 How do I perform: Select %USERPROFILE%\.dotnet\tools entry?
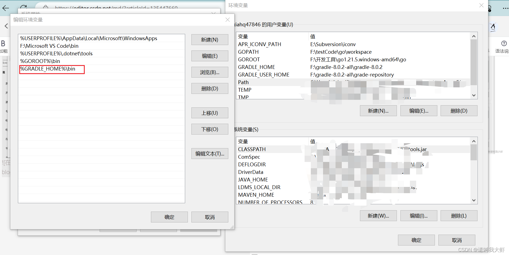(102, 53)
